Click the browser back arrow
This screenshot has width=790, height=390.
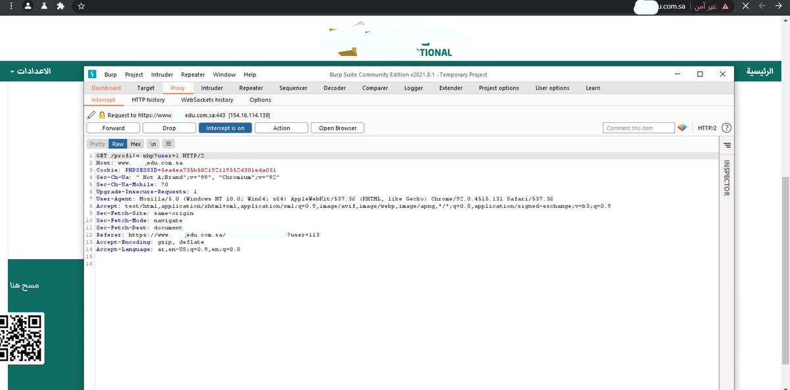click(779, 6)
